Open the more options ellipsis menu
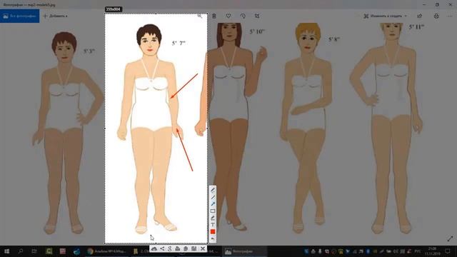This screenshot has height=257, width=457. 450,16
